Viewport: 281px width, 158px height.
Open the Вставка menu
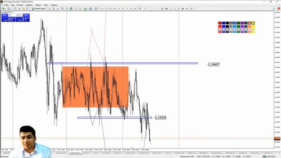coord(20,5)
